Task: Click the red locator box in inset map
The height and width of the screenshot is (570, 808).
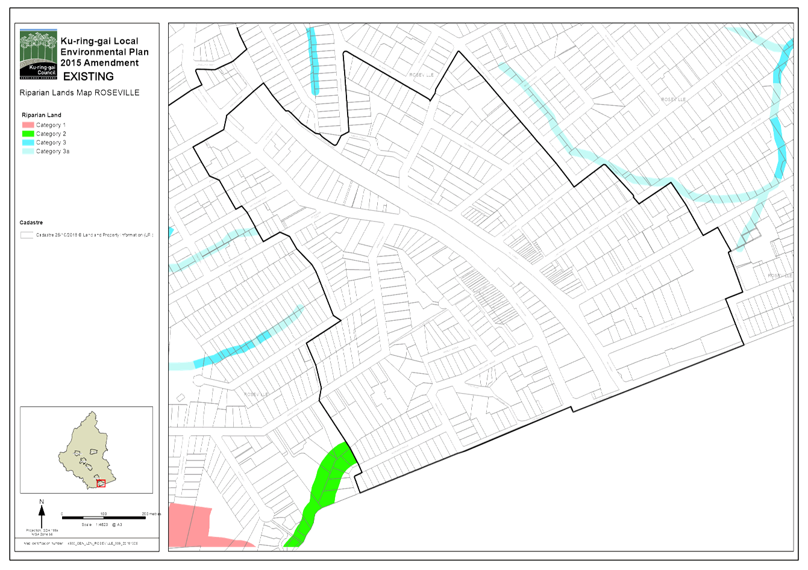Action: pos(101,483)
